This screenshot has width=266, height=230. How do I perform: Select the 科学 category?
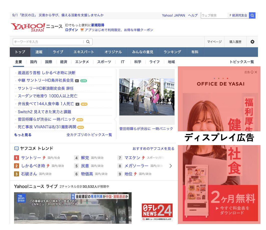point(138,62)
